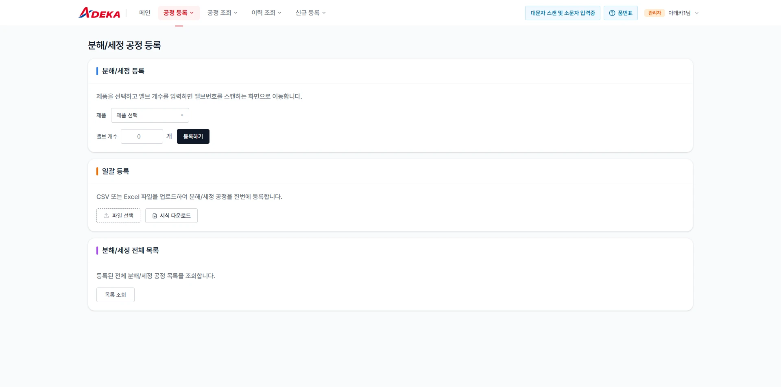
Task: Click the 관리자 badge
Action: 654,13
